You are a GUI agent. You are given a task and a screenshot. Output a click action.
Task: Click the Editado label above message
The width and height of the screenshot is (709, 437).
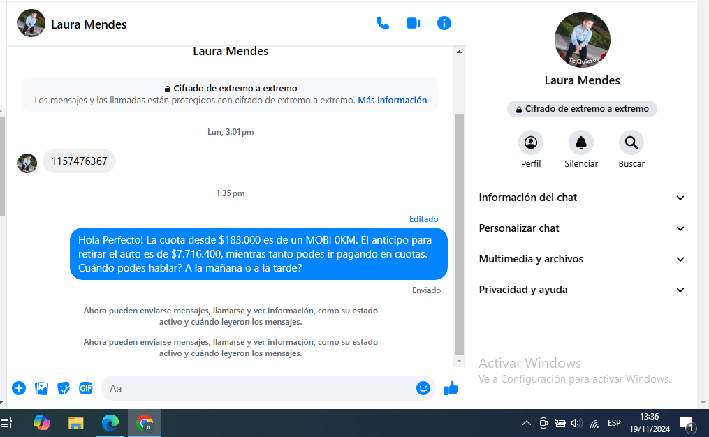tap(424, 219)
